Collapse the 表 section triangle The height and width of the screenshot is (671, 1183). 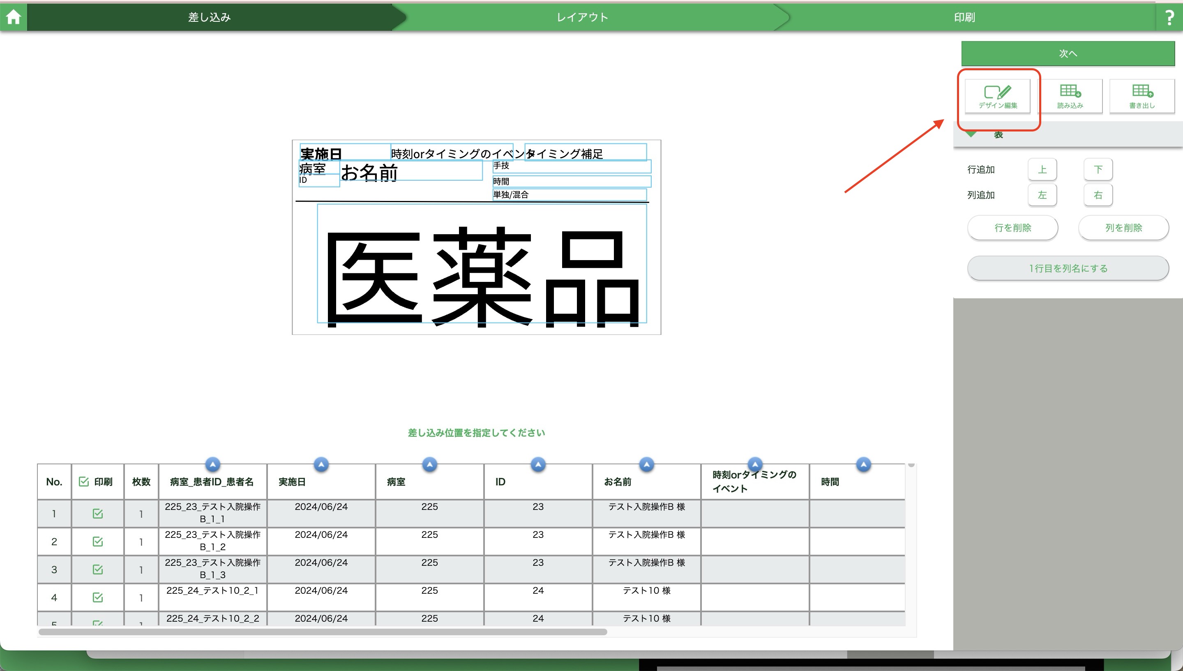[971, 134]
